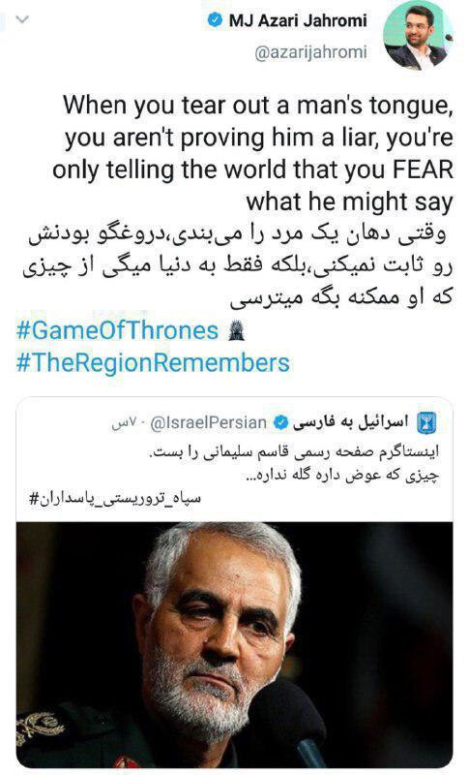Select the English quote text of the tweet

[253, 153]
